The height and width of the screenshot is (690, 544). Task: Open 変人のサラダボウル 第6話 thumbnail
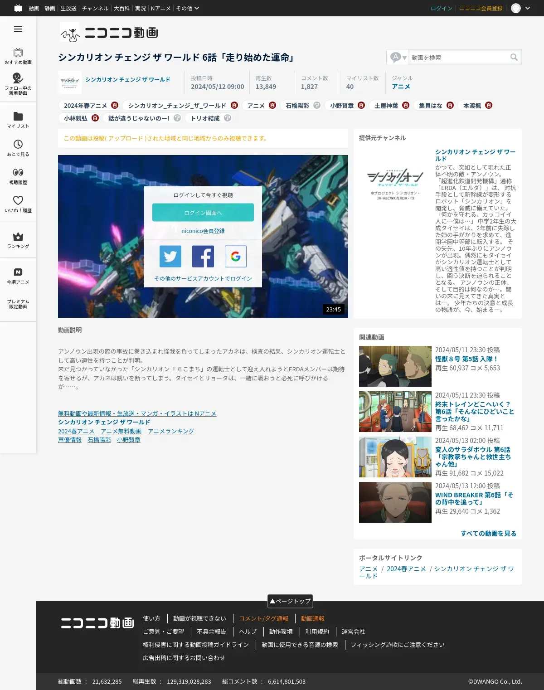(395, 457)
